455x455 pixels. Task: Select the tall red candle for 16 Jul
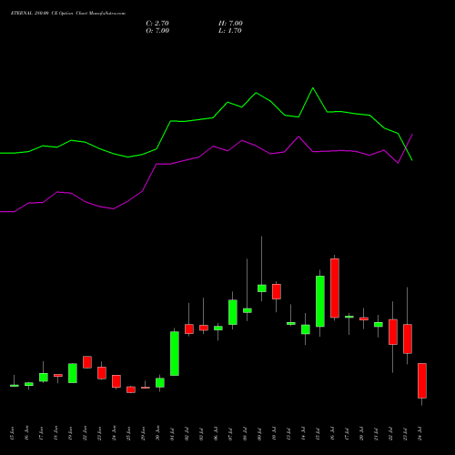(x=335, y=288)
